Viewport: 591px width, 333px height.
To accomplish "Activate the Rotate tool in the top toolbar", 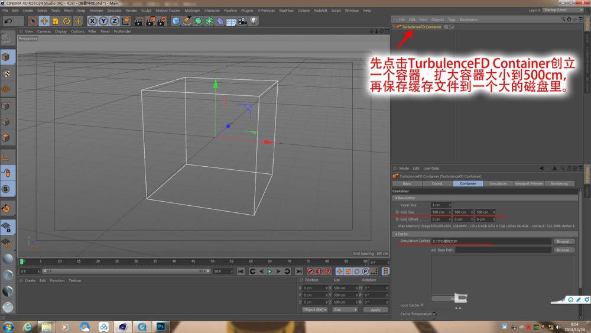I will [67, 21].
